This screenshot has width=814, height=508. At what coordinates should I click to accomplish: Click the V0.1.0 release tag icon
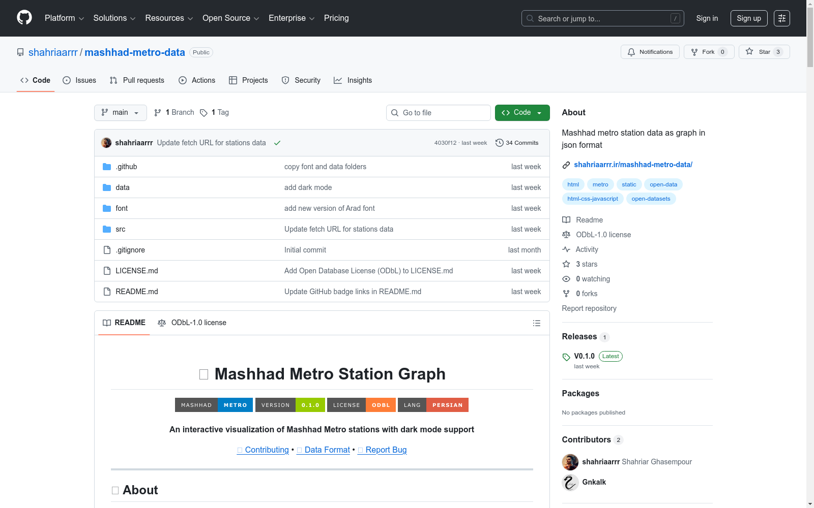[x=566, y=357]
